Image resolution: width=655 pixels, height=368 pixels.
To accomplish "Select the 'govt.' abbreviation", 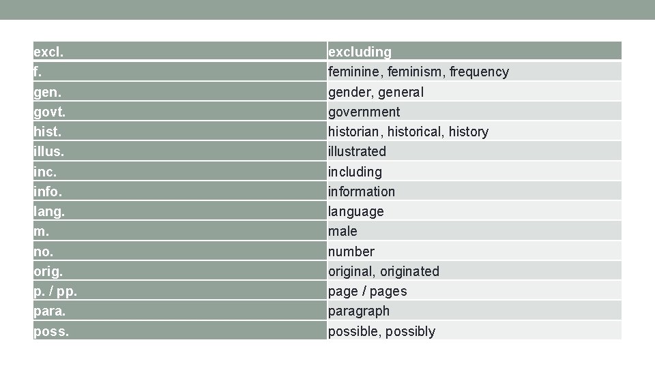I will (x=48, y=112).
